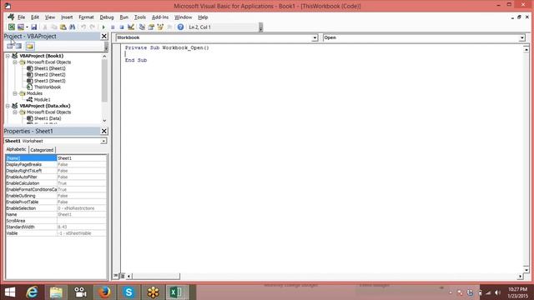Select Sheet2 (Sheet2) in project tree

coord(50,74)
